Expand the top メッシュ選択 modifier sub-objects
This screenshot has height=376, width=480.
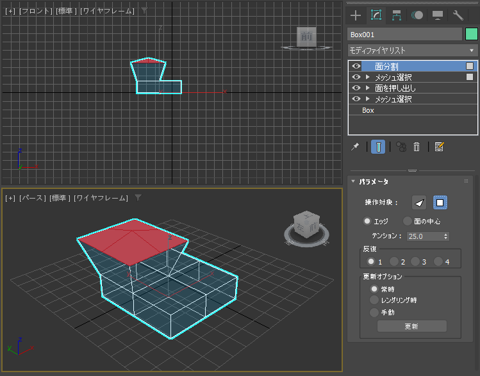368,77
